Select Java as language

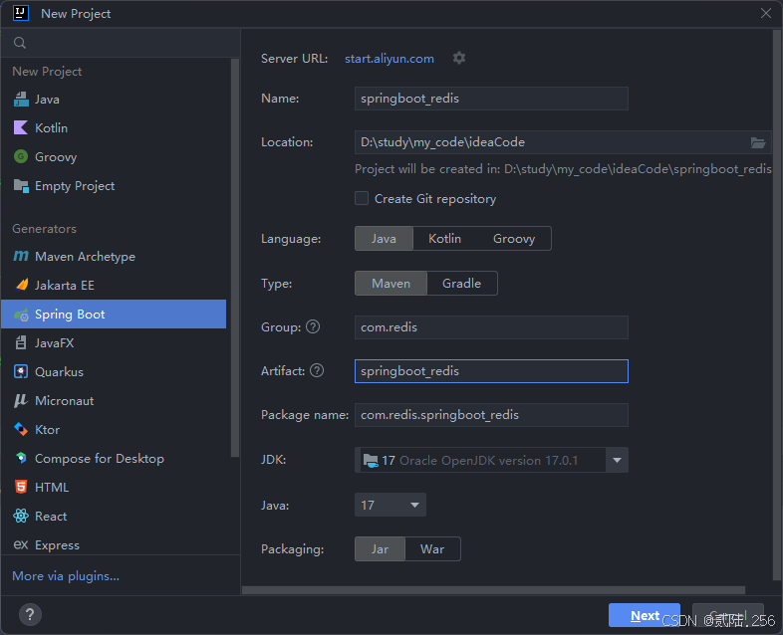384,239
